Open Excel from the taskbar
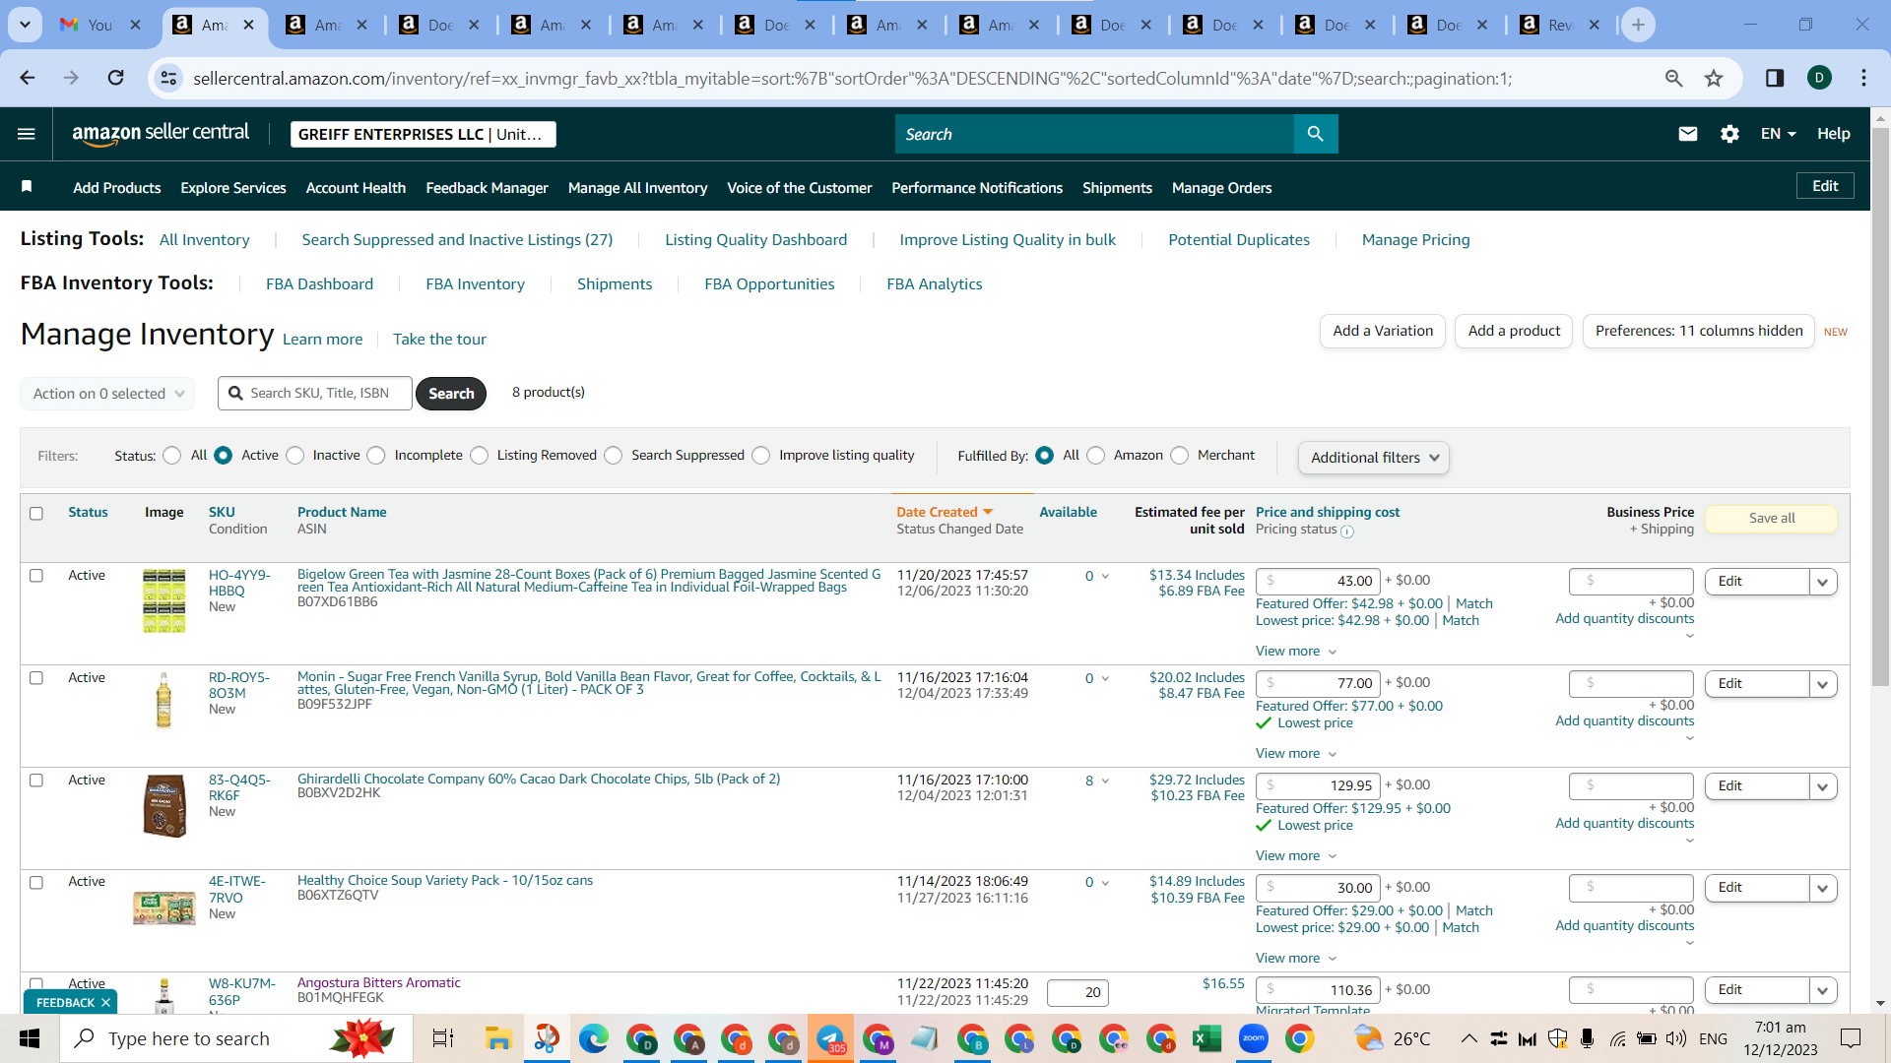The width and height of the screenshot is (1891, 1063). click(1206, 1038)
